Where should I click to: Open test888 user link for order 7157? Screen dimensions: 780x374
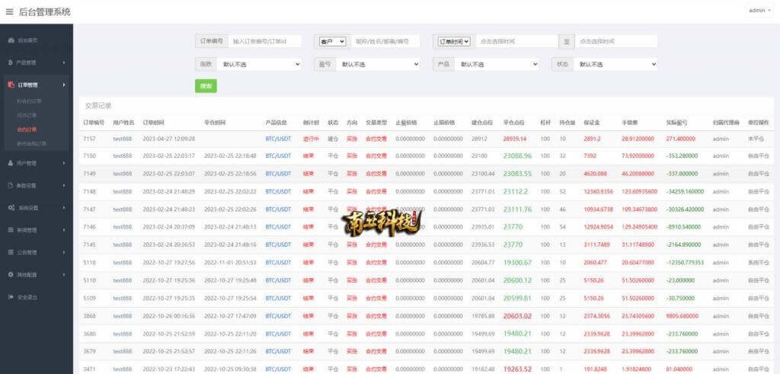click(122, 139)
